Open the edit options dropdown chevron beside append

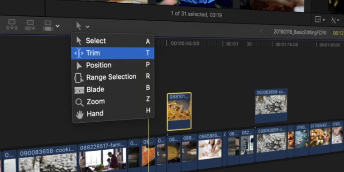(57, 26)
